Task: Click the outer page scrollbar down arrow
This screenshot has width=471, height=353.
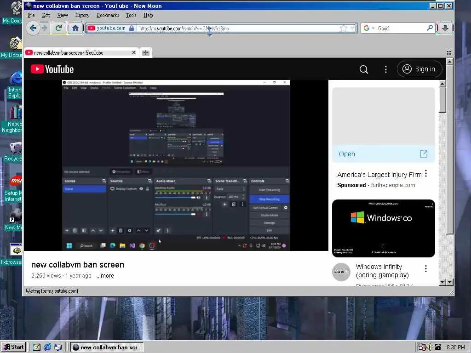Action: point(449,282)
